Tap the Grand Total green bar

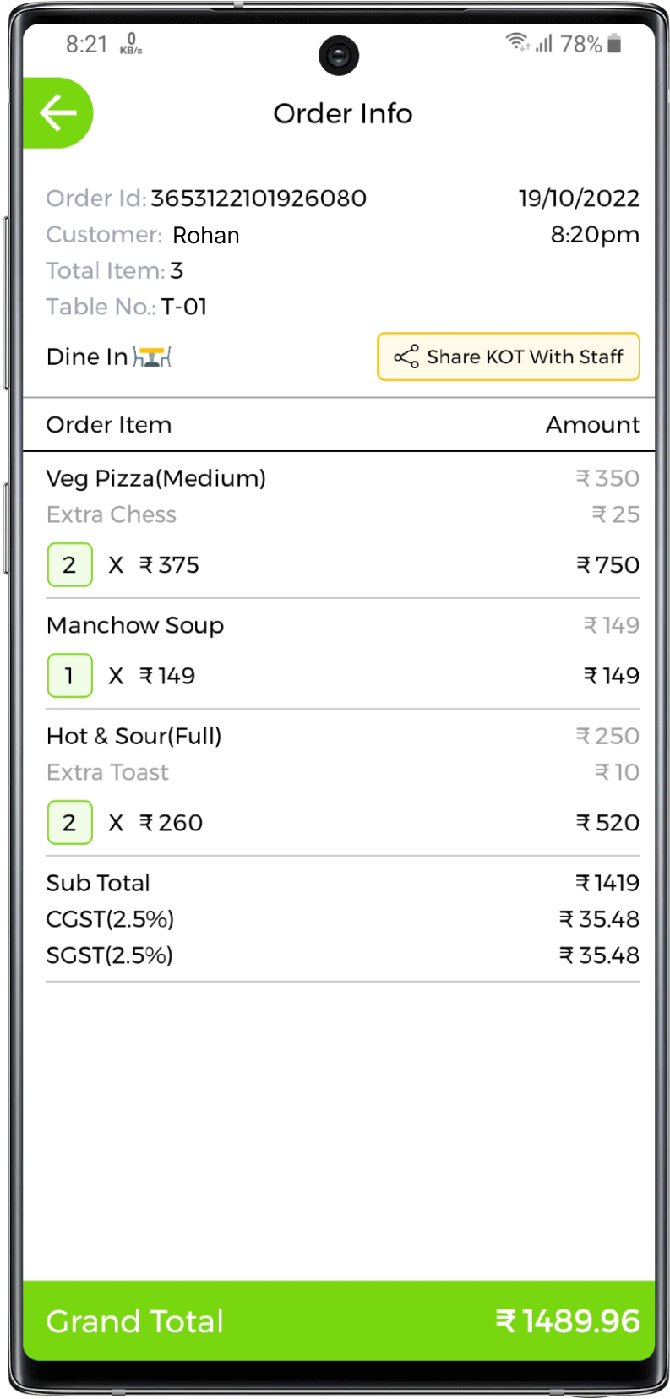pyautogui.click(x=339, y=1320)
